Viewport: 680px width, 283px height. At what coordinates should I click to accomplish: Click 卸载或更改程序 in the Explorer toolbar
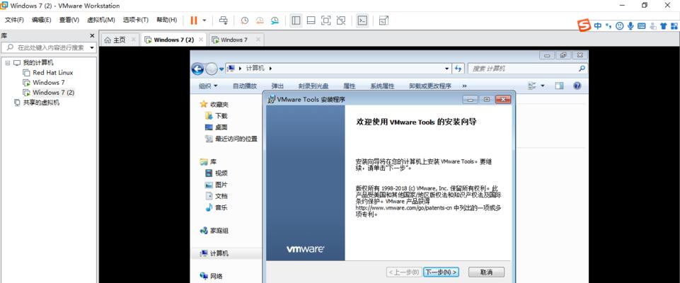pyautogui.click(x=430, y=86)
